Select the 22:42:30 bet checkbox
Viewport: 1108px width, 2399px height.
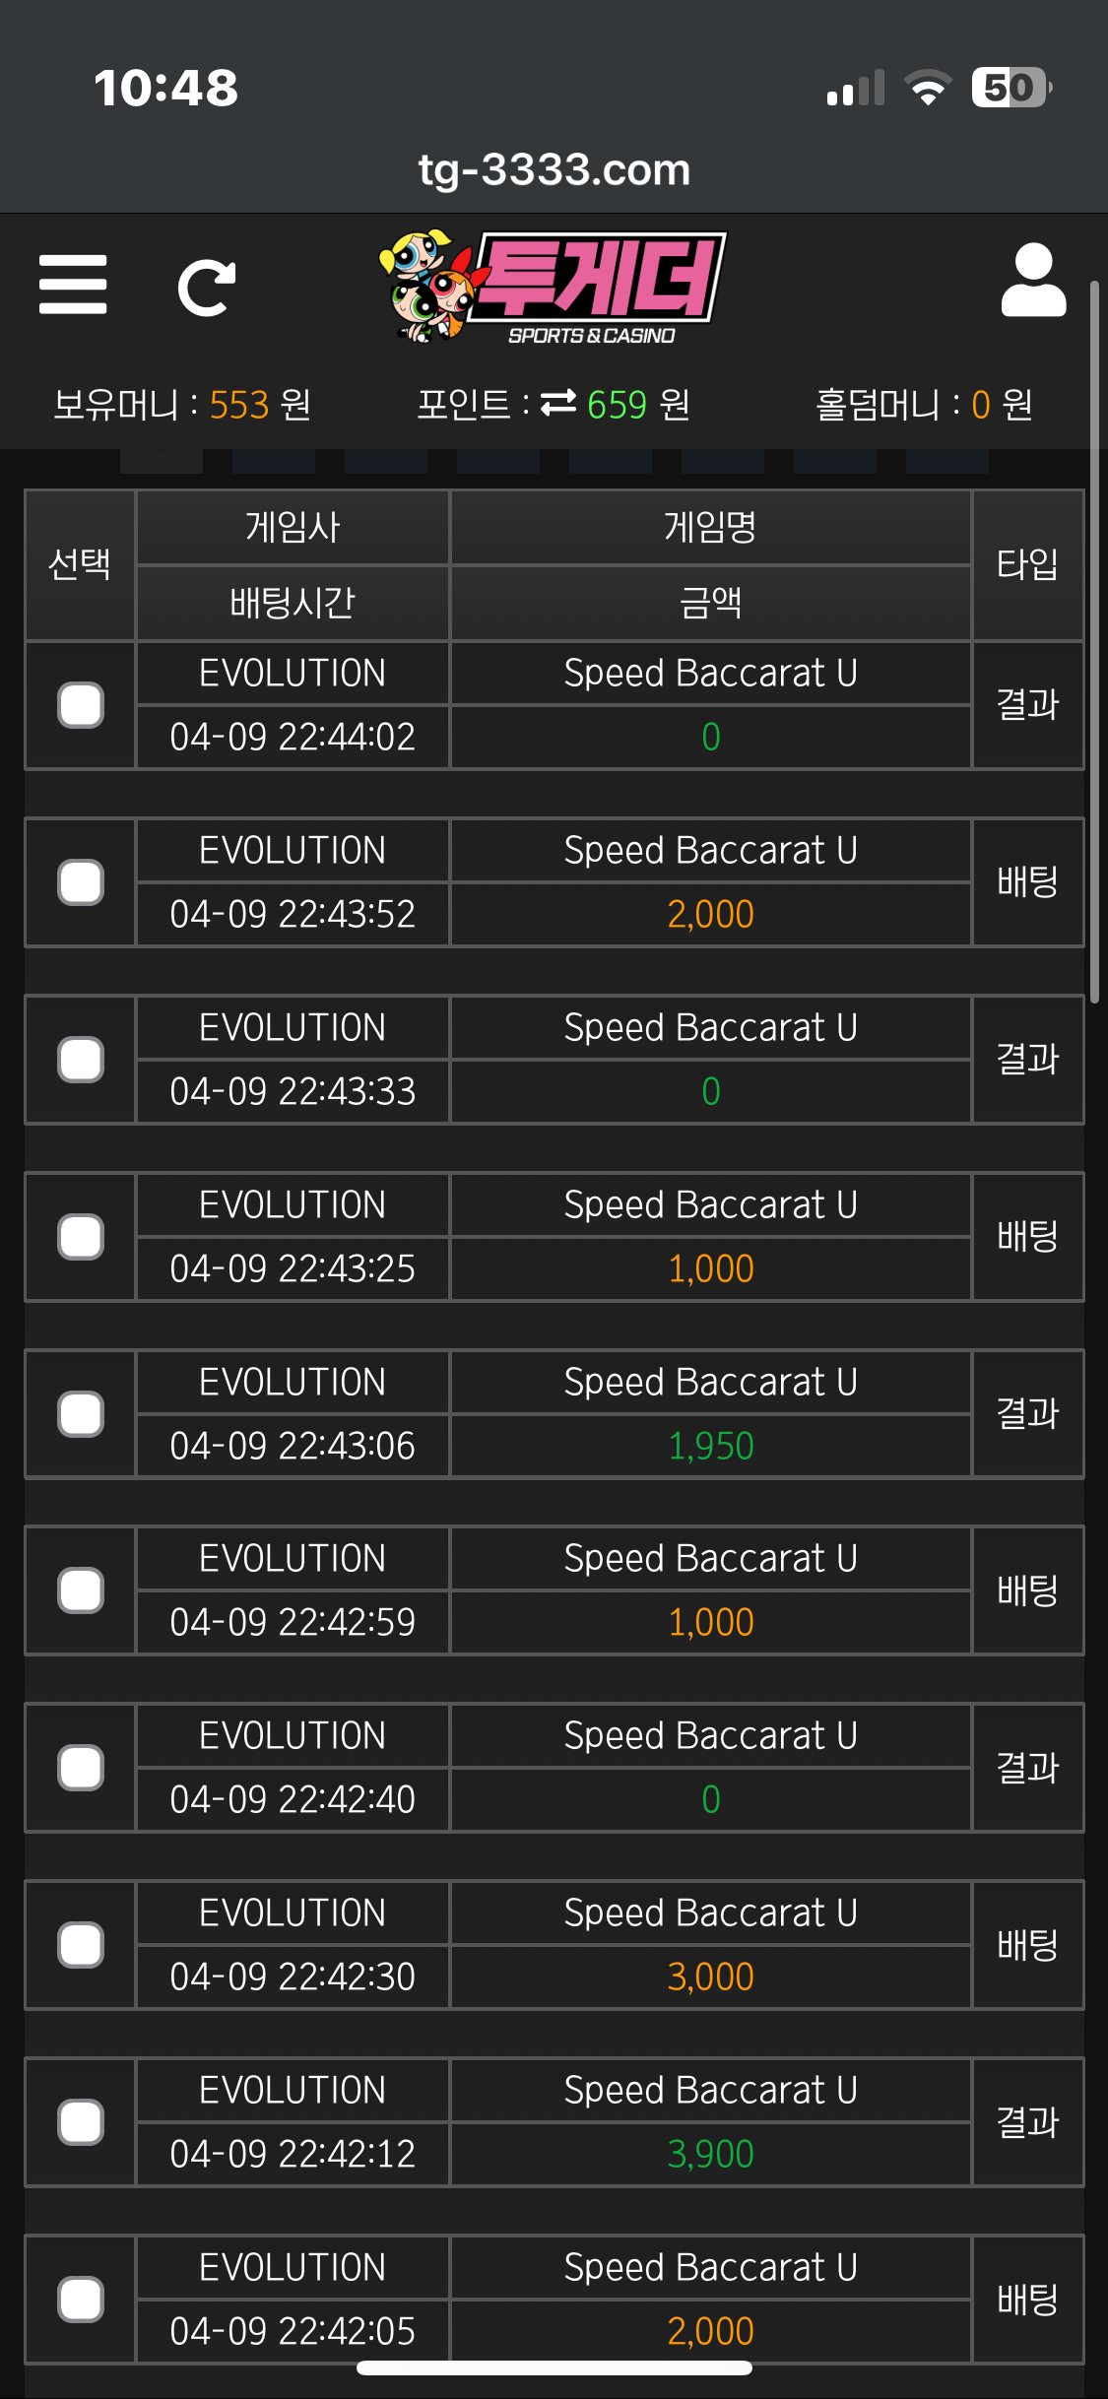point(81,1945)
